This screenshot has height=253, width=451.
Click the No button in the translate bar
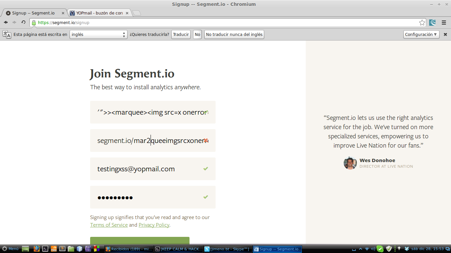pyautogui.click(x=197, y=34)
